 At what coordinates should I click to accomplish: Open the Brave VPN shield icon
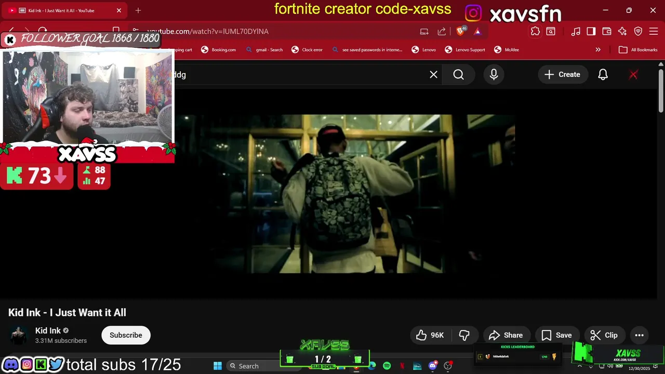pos(638,31)
